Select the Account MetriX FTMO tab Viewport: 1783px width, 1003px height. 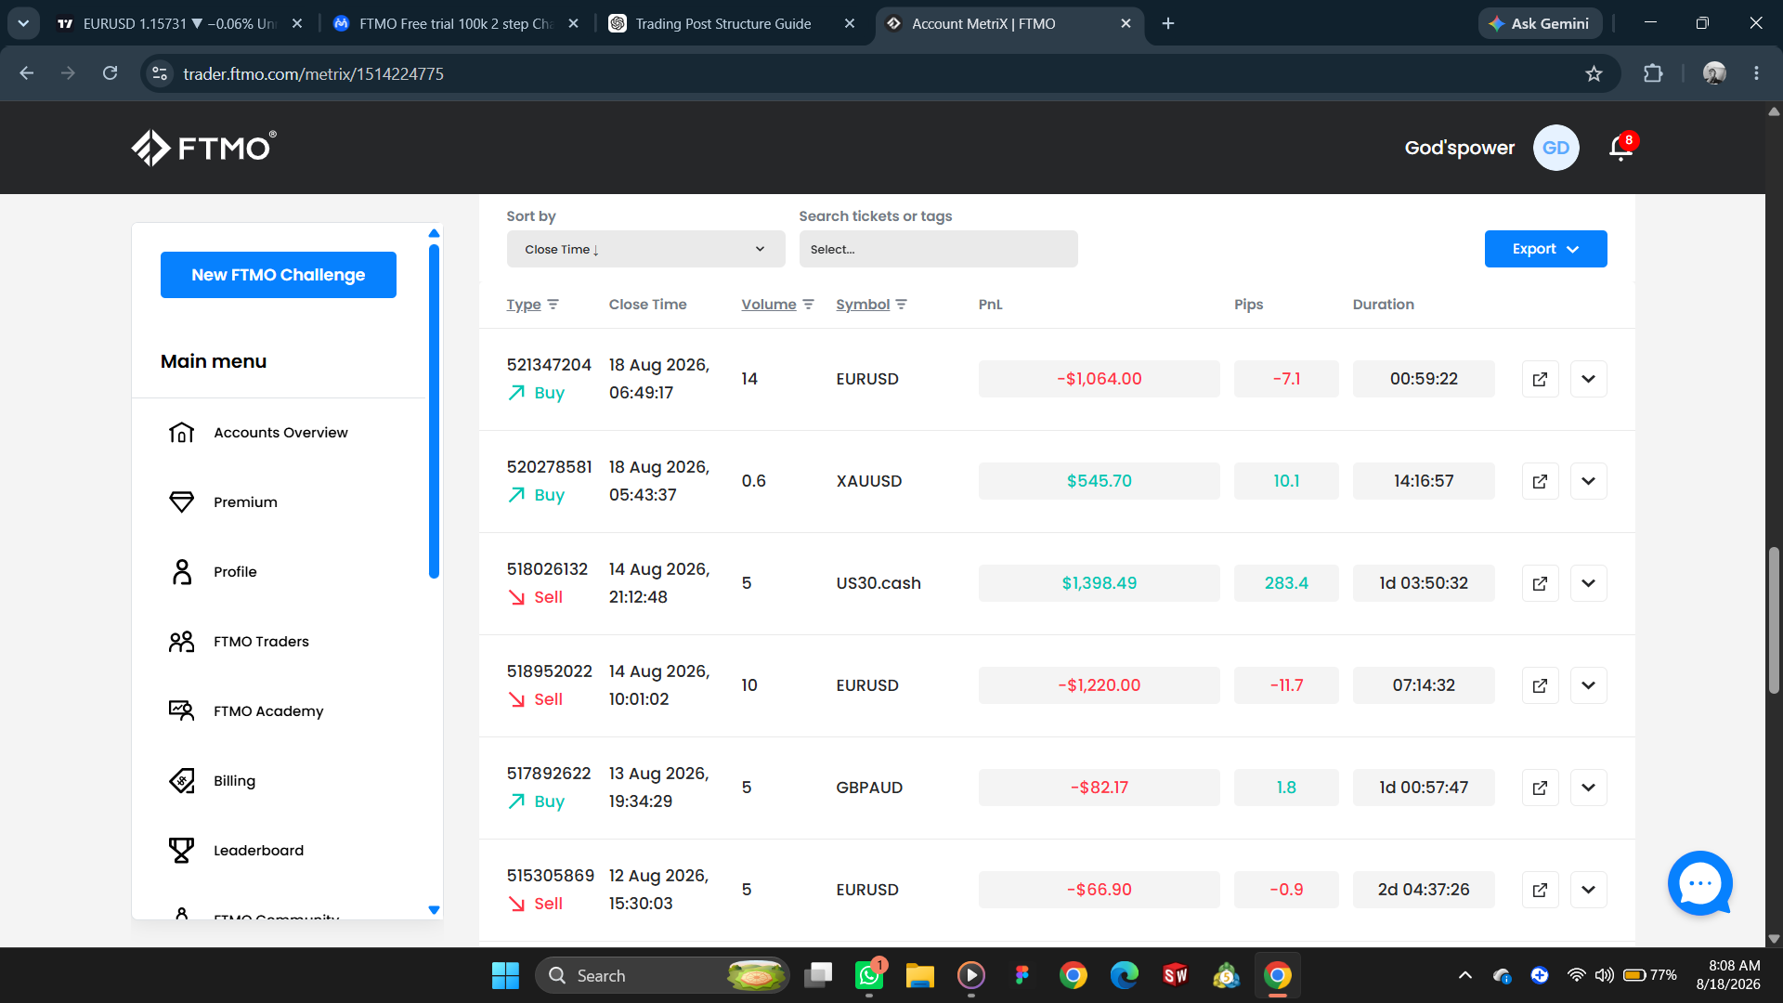[x=1009, y=23]
